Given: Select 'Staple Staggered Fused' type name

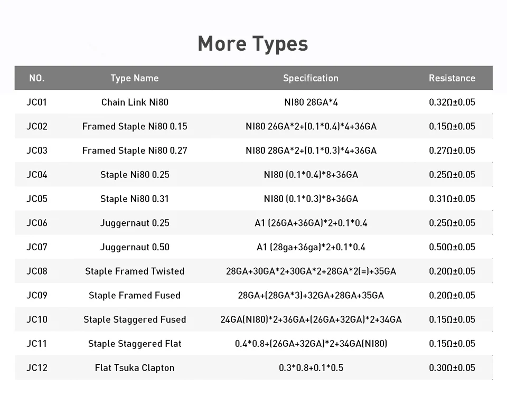Looking at the screenshot, I should pyautogui.click(x=135, y=320).
